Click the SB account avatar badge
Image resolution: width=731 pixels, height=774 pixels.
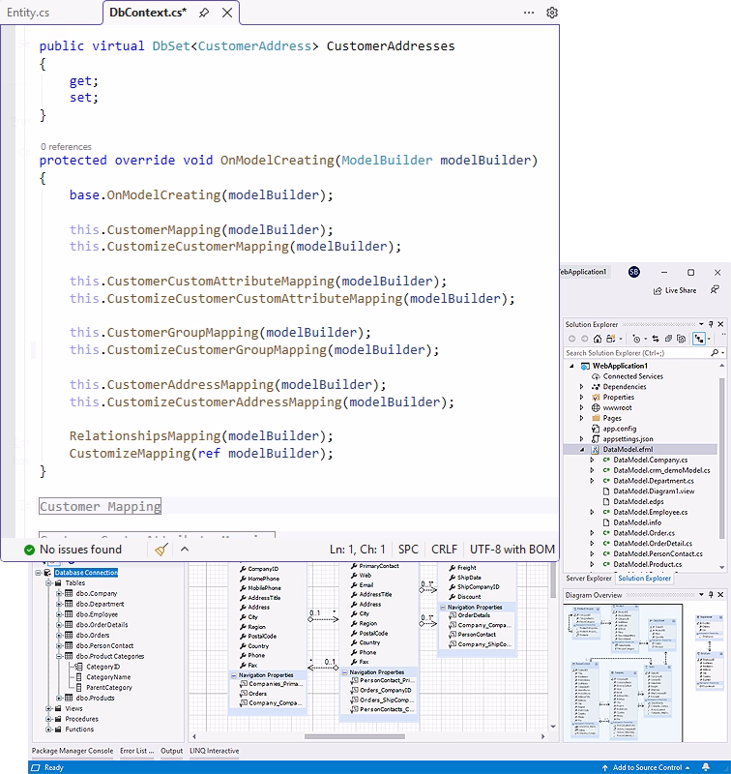[634, 272]
